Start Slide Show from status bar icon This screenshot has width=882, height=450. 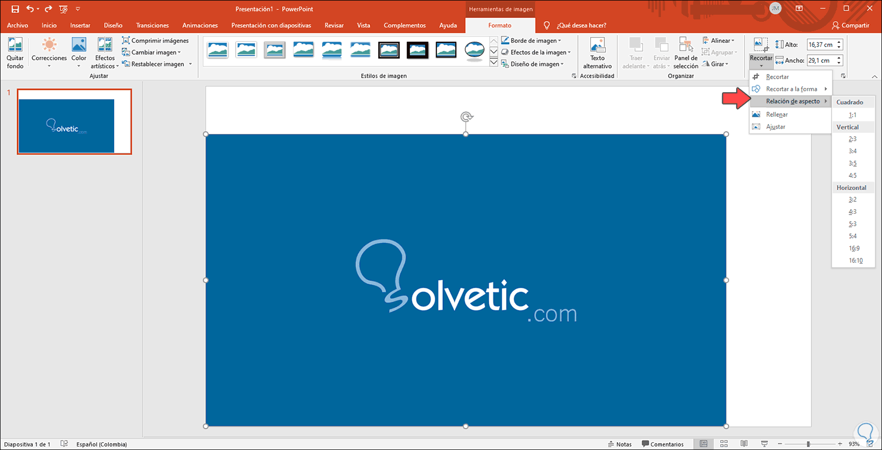click(x=764, y=444)
